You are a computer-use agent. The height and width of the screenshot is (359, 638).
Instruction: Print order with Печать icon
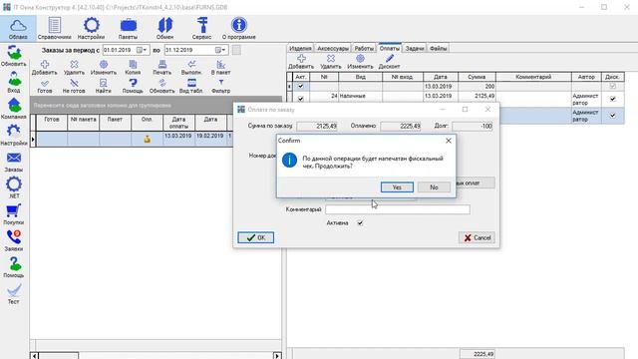click(x=161, y=68)
